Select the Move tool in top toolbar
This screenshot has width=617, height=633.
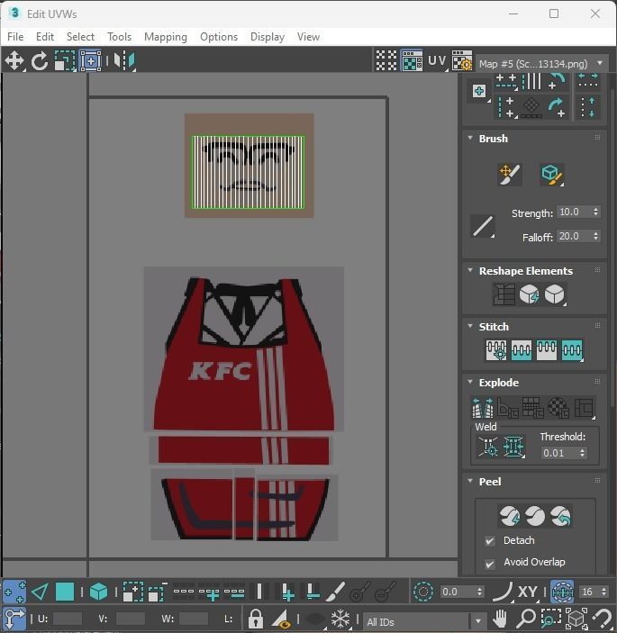[14, 61]
